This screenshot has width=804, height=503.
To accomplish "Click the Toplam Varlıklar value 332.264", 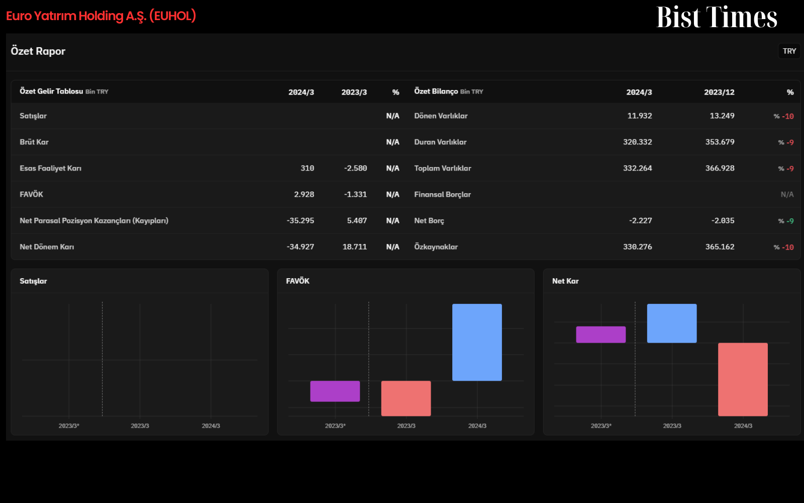I will click(x=637, y=169).
